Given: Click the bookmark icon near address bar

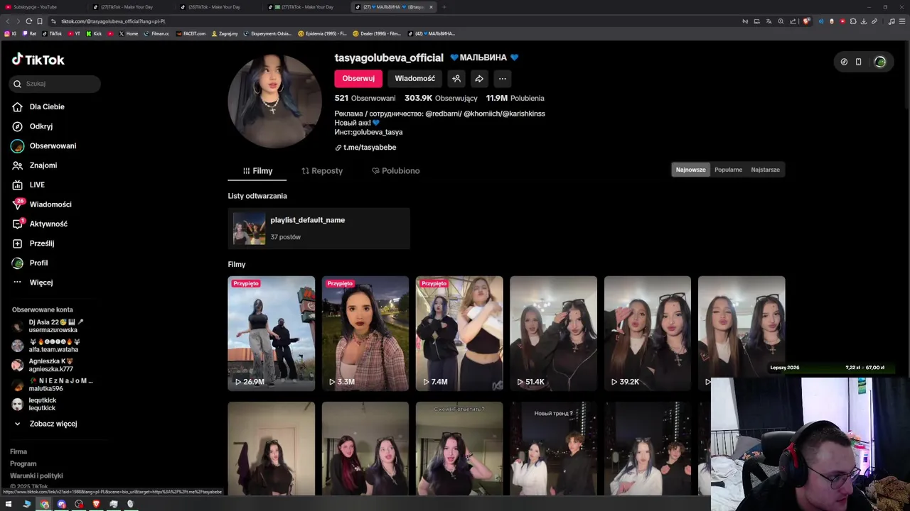Looking at the screenshot, I should coord(40,21).
